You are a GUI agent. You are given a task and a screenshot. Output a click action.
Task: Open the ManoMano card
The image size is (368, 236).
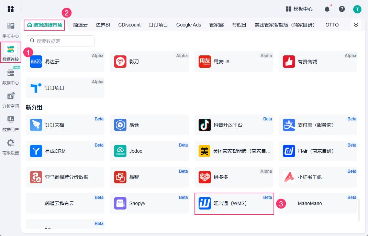(318, 203)
